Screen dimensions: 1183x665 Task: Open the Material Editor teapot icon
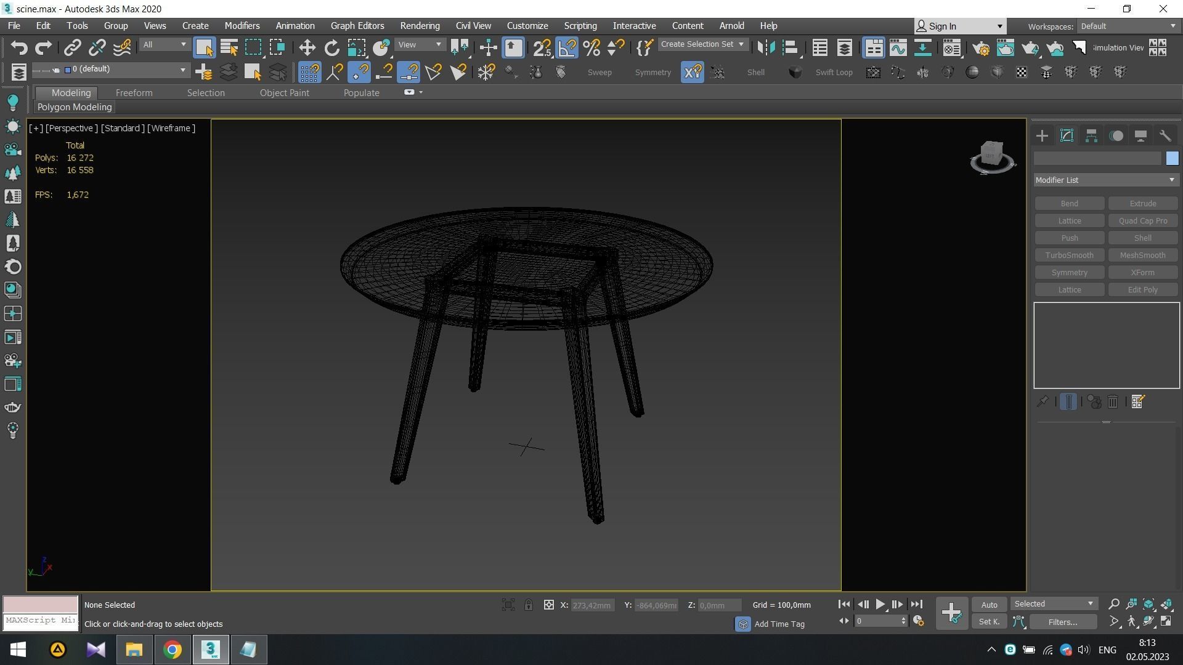tap(953, 47)
